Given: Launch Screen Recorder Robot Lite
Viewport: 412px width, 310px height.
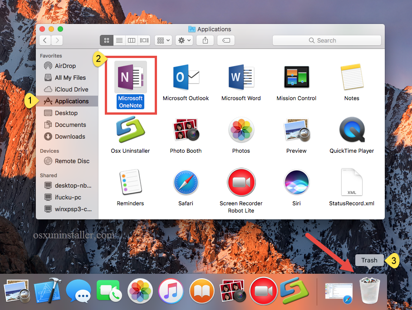Looking at the screenshot, I should [241, 182].
